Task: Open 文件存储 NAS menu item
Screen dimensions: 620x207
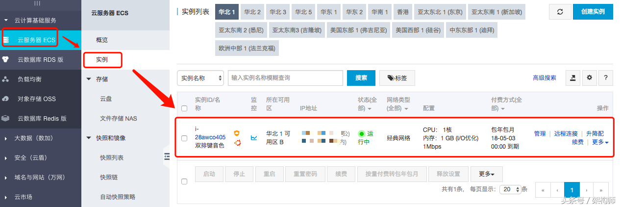Action: (118, 118)
